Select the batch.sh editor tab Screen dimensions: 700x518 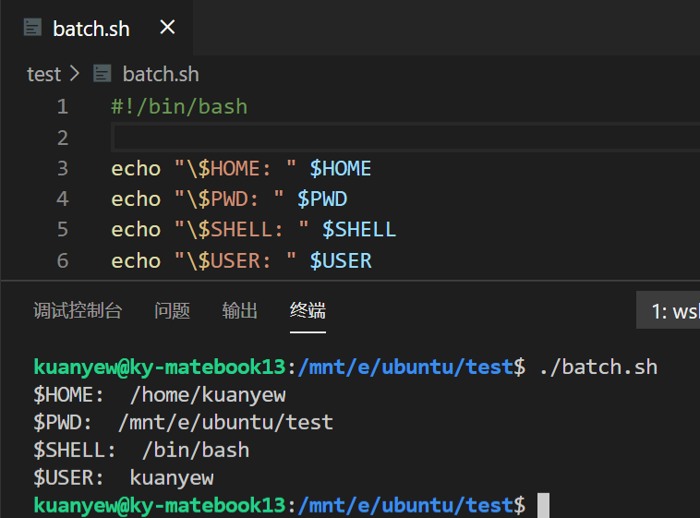click(97, 28)
